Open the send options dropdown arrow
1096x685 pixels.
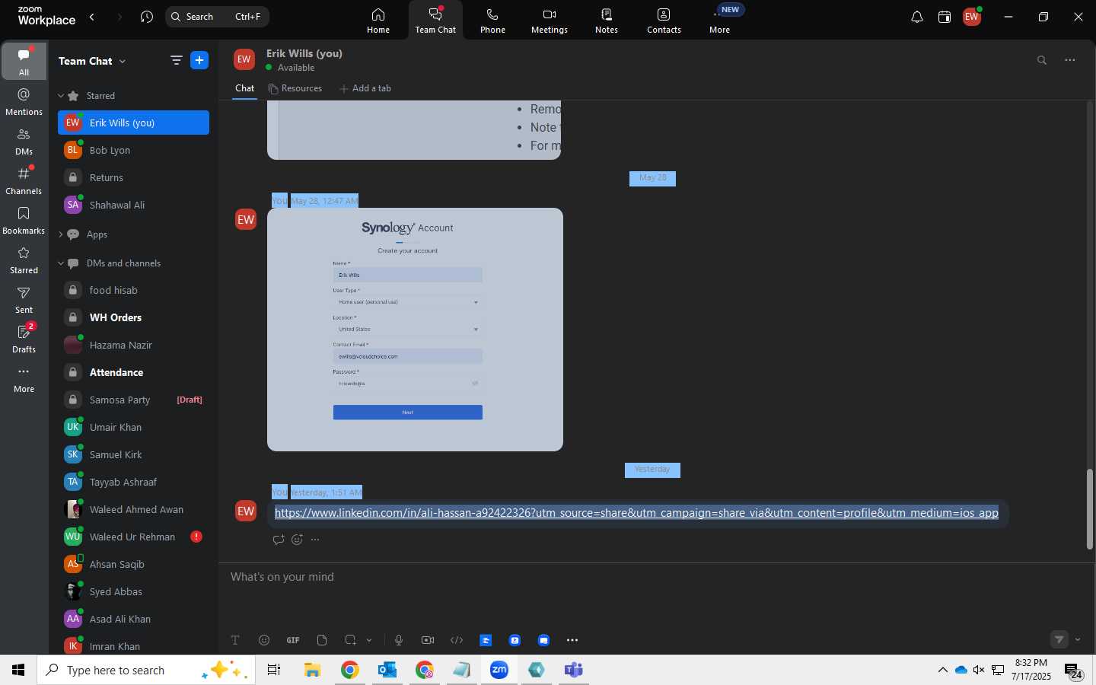point(1078,640)
